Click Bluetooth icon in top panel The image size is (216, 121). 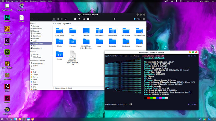[192, 1]
